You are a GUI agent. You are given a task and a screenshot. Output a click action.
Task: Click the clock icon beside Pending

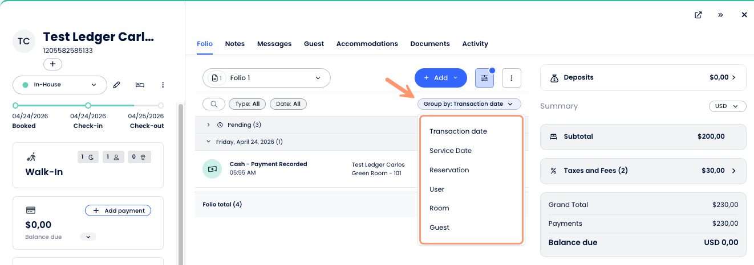220,125
